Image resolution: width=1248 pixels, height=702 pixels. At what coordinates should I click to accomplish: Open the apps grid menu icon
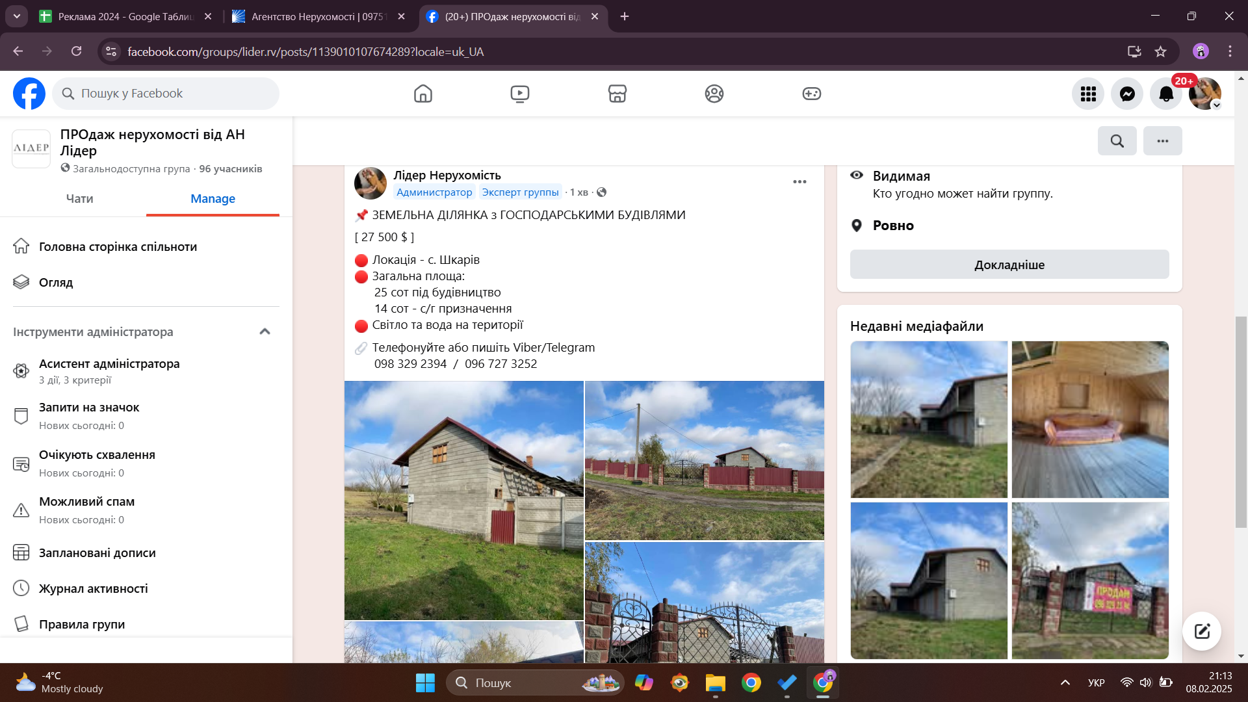click(x=1088, y=94)
